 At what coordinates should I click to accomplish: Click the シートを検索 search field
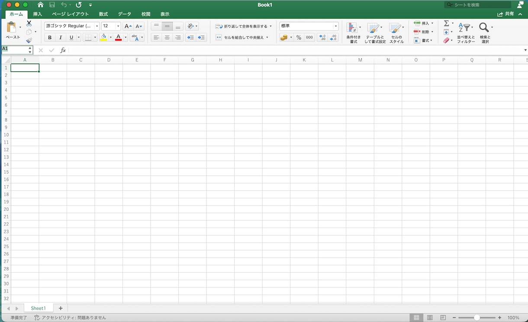pos(477,5)
